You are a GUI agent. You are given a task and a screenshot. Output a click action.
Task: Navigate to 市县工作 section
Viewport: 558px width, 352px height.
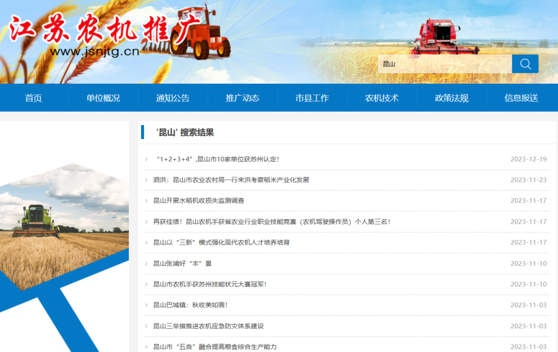[312, 98]
